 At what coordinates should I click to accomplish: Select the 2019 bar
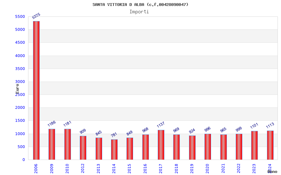(192, 147)
